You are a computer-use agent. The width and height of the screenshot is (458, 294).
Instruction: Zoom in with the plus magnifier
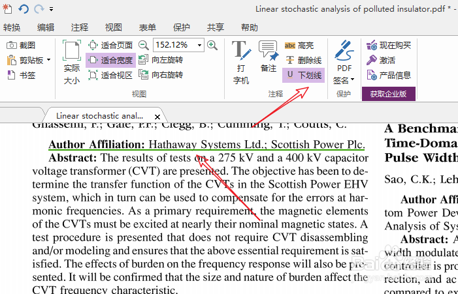[x=212, y=45]
